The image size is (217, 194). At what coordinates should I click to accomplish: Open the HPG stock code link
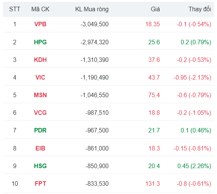click(40, 42)
